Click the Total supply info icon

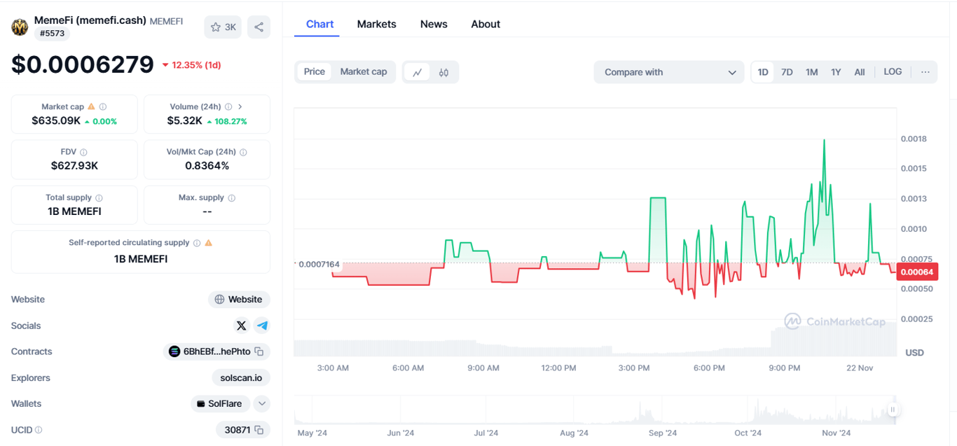(x=99, y=198)
